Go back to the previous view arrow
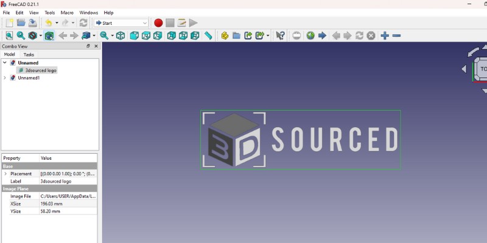 click(63, 36)
